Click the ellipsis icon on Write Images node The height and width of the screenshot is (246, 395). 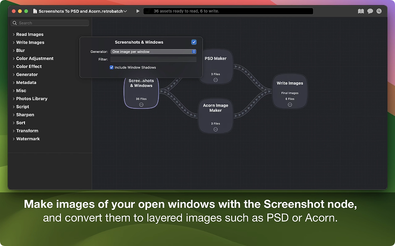click(290, 105)
